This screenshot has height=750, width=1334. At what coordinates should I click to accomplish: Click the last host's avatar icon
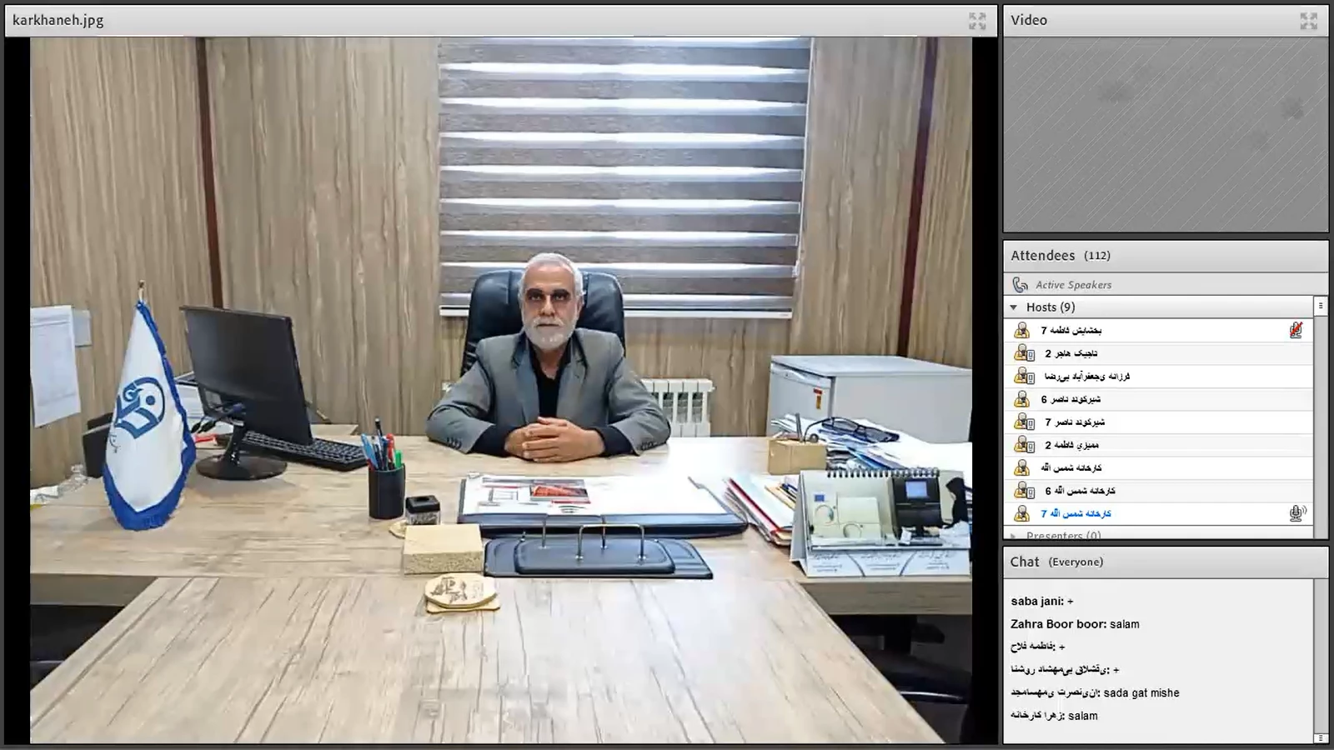click(x=1021, y=513)
